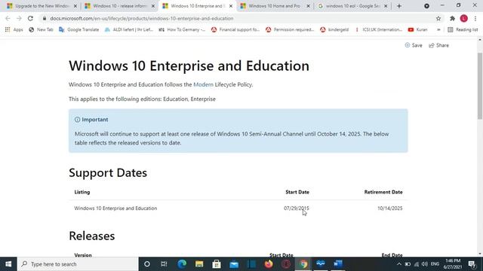Open the taskbar clock and date
This screenshot has width=483, height=271.
(453, 264)
